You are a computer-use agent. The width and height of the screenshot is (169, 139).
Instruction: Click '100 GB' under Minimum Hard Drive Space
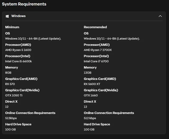[x=11, y=130]
